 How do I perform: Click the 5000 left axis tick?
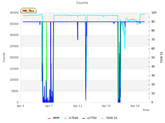pyautogui.click(x=15, y=91)
